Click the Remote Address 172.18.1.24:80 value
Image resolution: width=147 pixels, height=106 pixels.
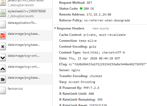tap(99, 14)
